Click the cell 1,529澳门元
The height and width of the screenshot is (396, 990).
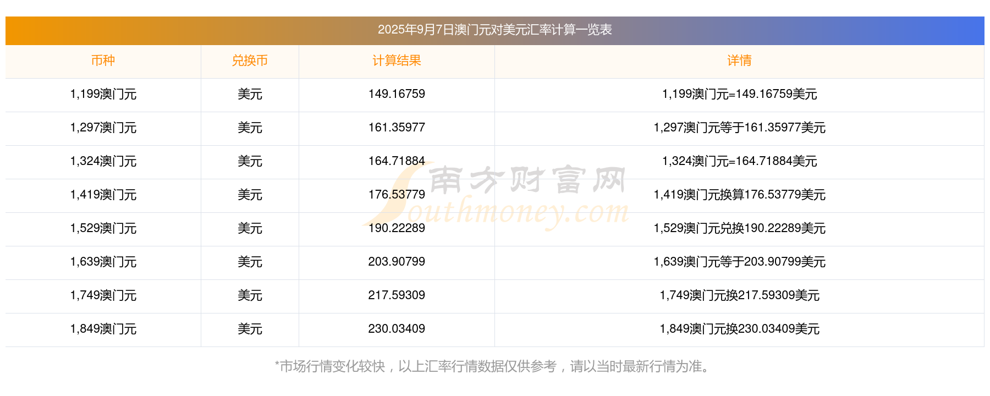tap(103, 228)
